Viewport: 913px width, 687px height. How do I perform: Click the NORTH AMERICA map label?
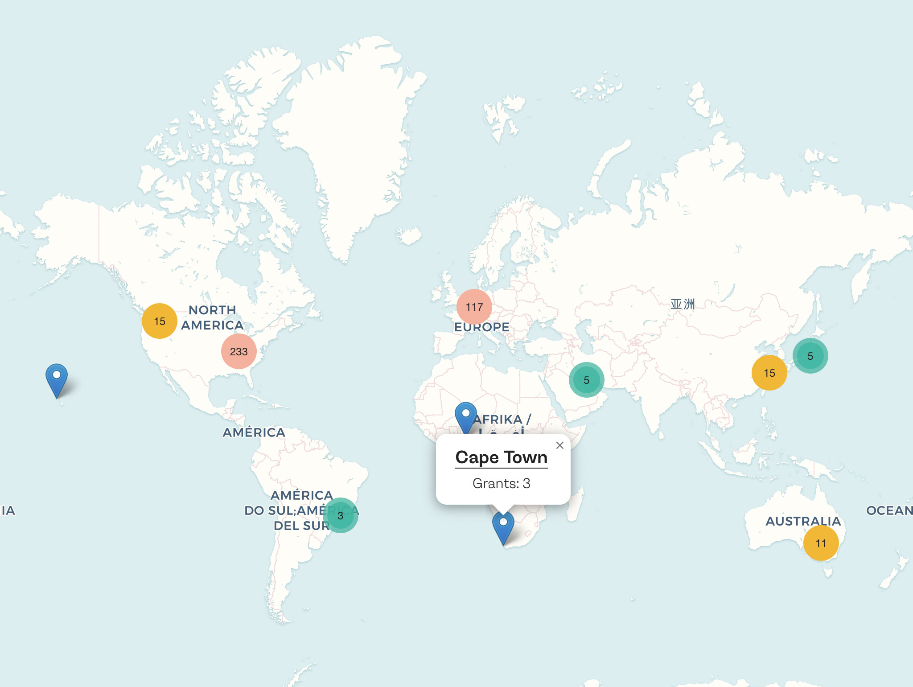tap(212, 317)
